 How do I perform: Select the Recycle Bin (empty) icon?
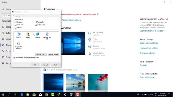tap(18, 46)
